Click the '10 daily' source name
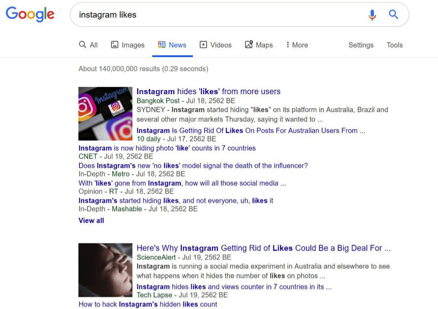Image resolution: width=438 pixels, height=309 pixels. tap(149, 139)
